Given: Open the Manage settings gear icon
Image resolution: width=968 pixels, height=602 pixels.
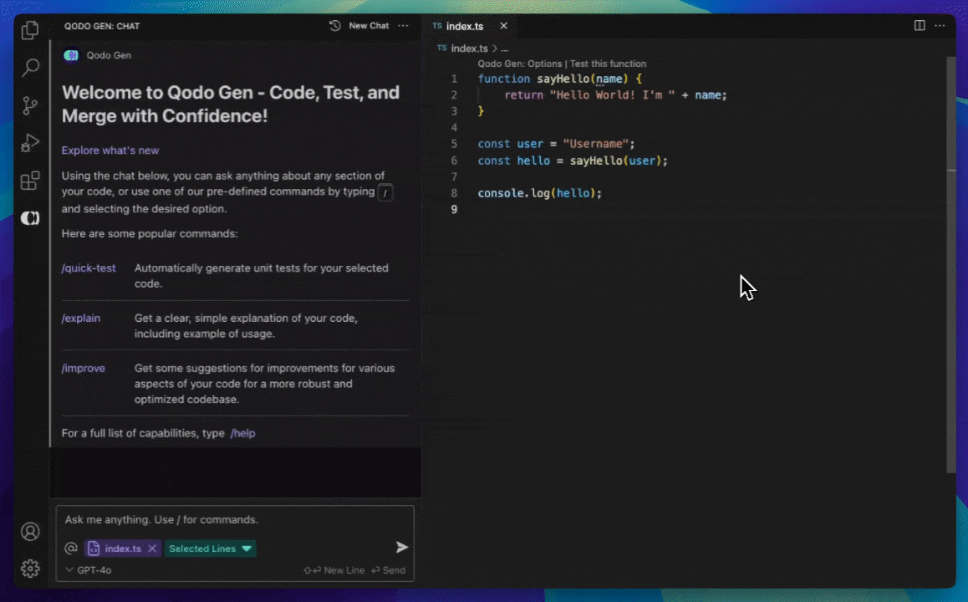Looking at the screenshot, I should [x=29, y=569].
